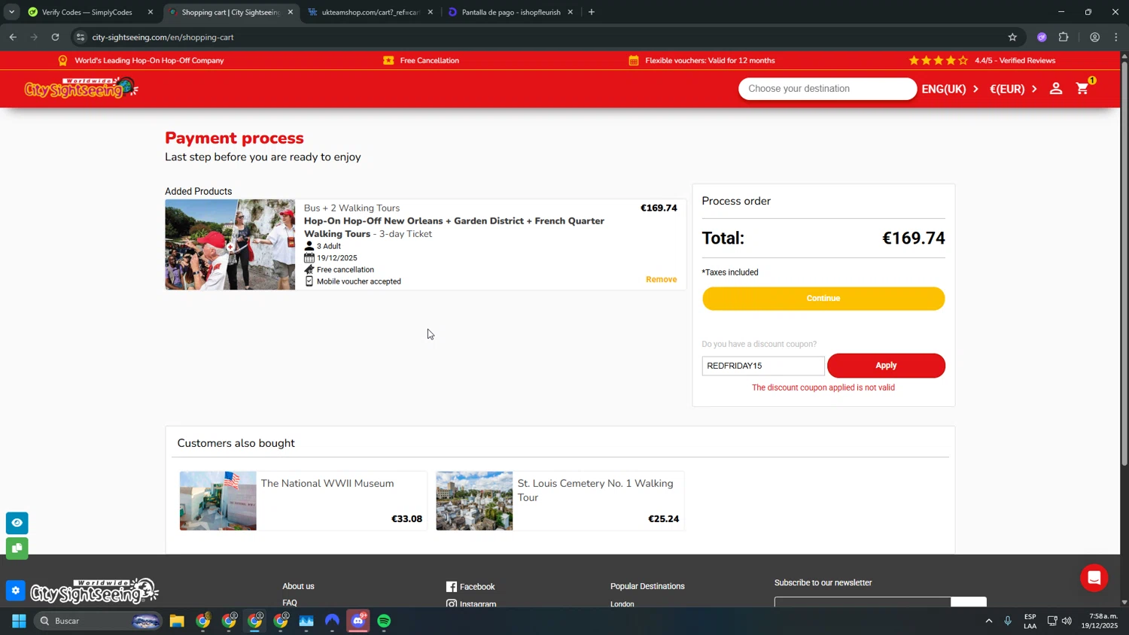Reload the page
Viewport: 1129px width, 635px height.
[x=55, y=37]
